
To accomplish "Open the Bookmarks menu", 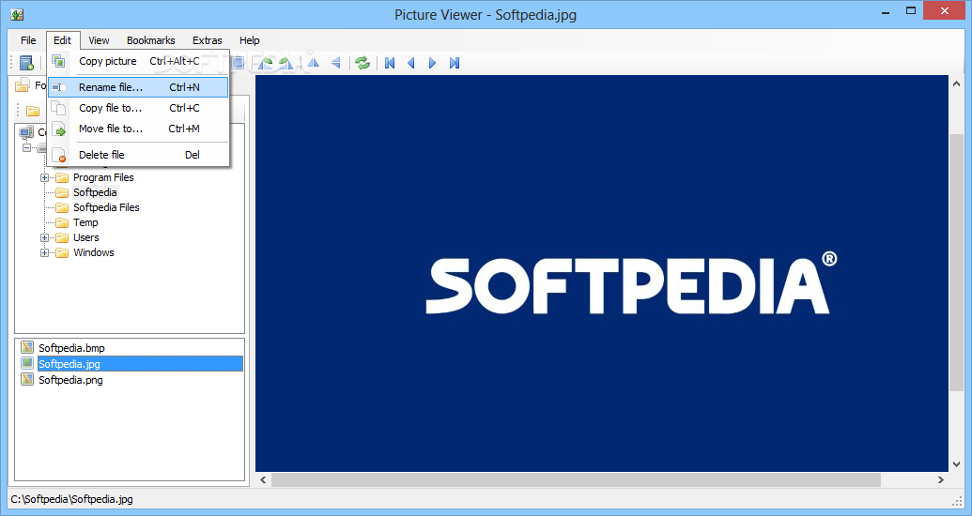I will [x=150, y=40].
